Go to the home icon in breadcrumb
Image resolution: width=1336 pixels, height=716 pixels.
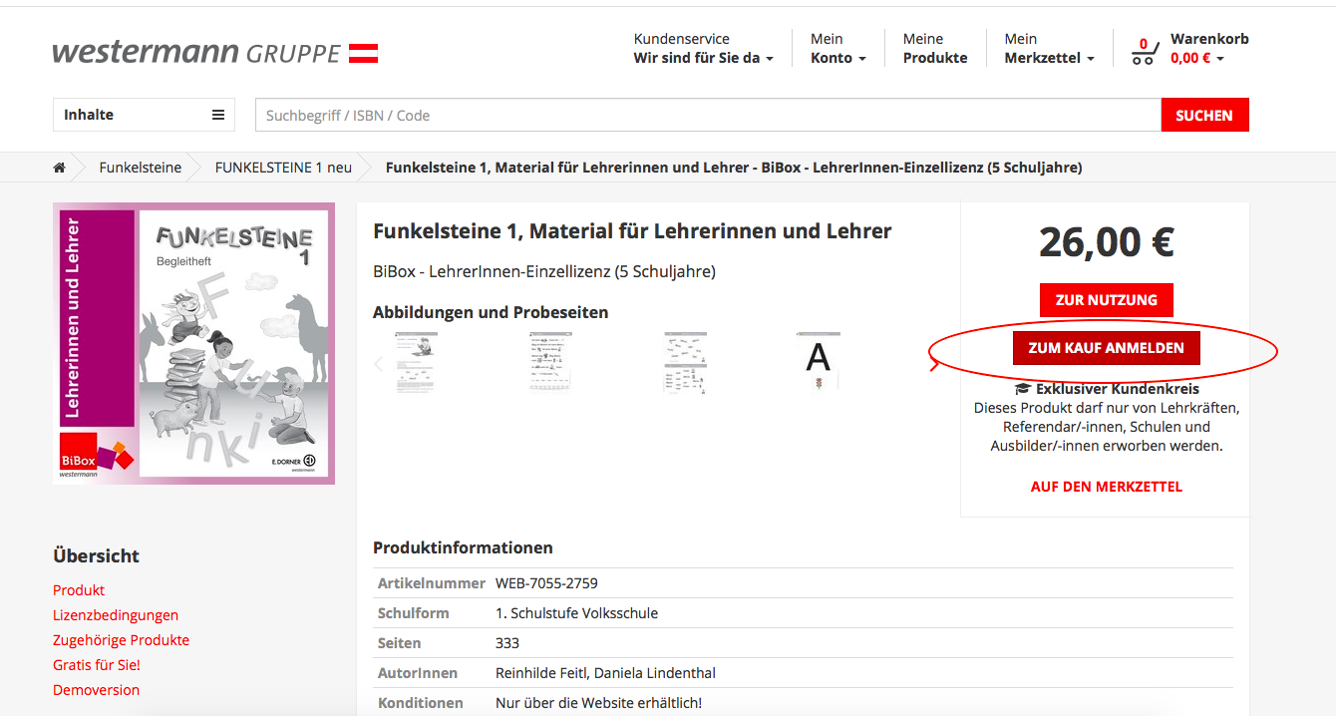(x=60, y=168)
